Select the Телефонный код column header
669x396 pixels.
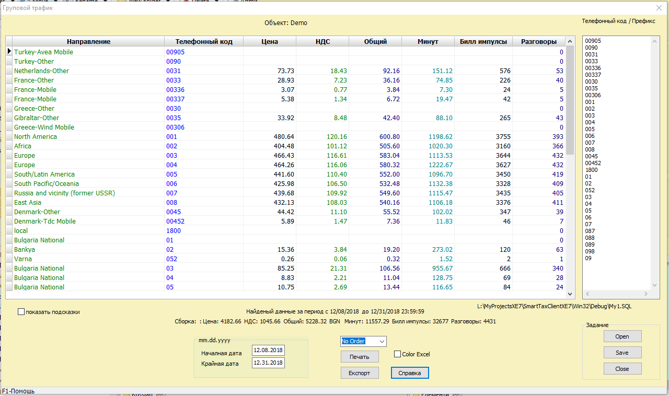[204, 42]
